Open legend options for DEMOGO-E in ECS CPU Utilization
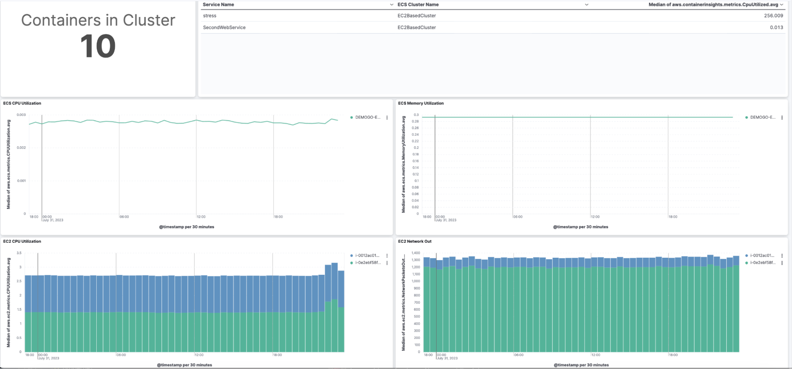Screen dimensions: 792x369 [387, 118]
